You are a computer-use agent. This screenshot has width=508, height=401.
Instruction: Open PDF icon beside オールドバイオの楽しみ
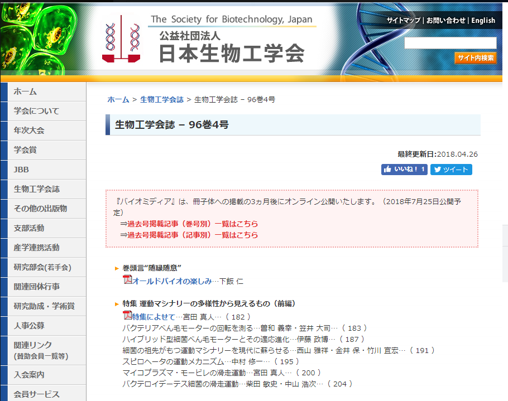127,280
